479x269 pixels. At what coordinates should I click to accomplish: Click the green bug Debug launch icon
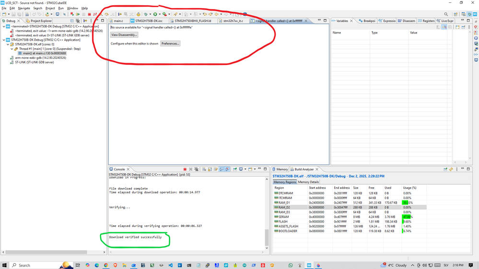[x=146, y=14]
